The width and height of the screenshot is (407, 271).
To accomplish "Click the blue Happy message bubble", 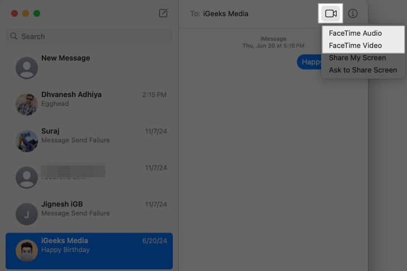I will click(309, 62).
